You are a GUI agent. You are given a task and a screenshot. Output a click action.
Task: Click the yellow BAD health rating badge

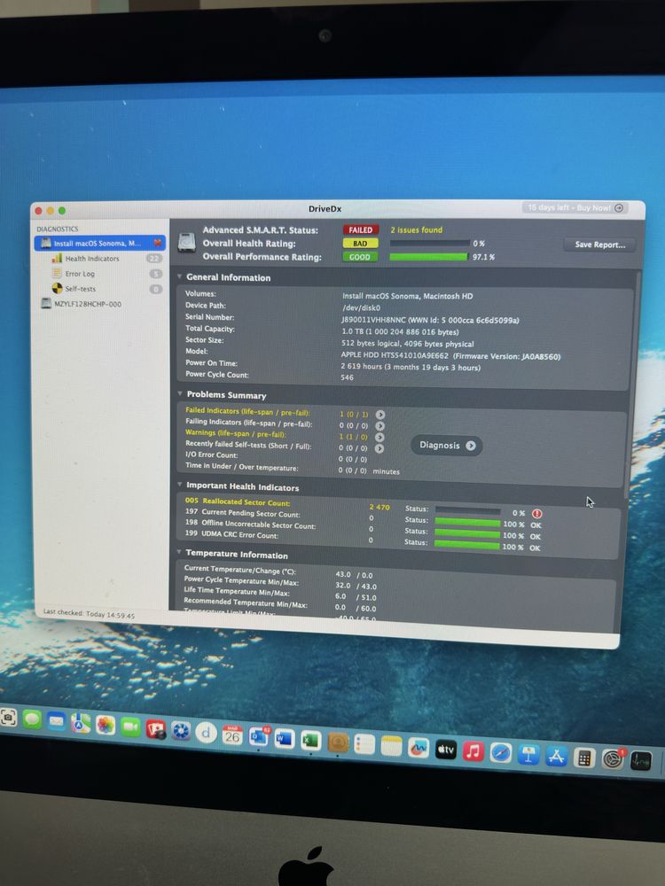360,244
